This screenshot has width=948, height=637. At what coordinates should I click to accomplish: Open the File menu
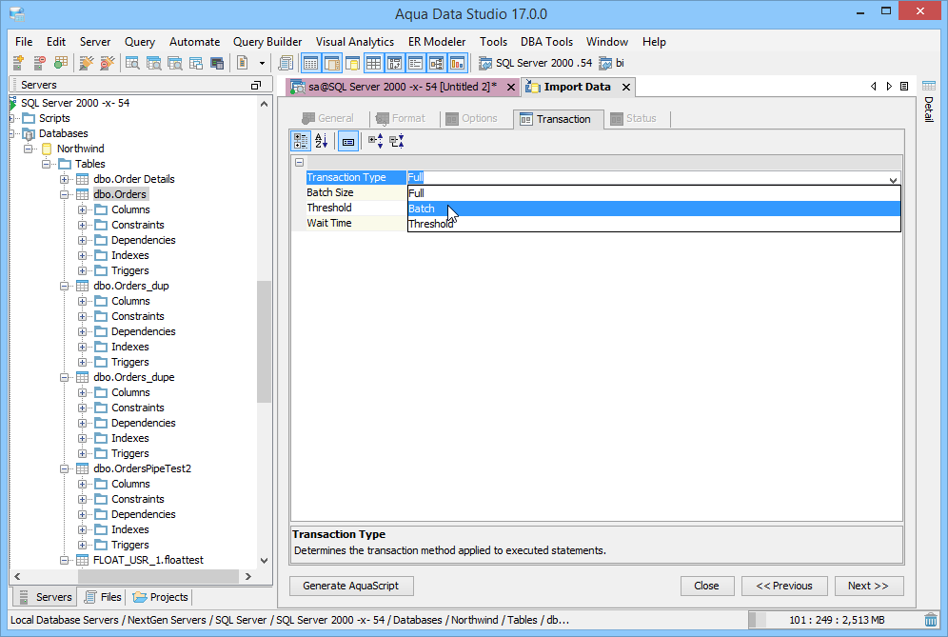click(24, 42)
